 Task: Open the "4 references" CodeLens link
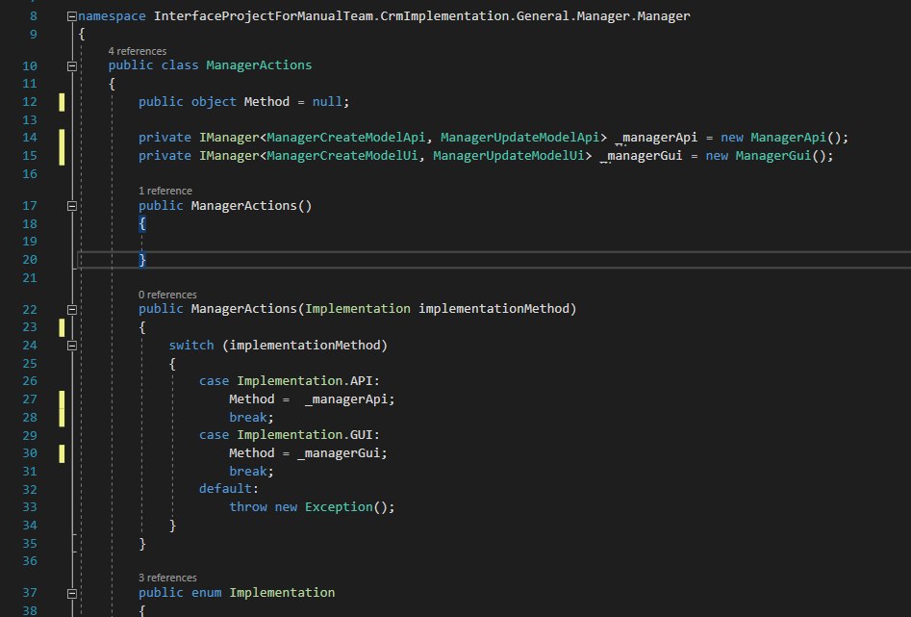pyautogui.click(x=138, y=50)
